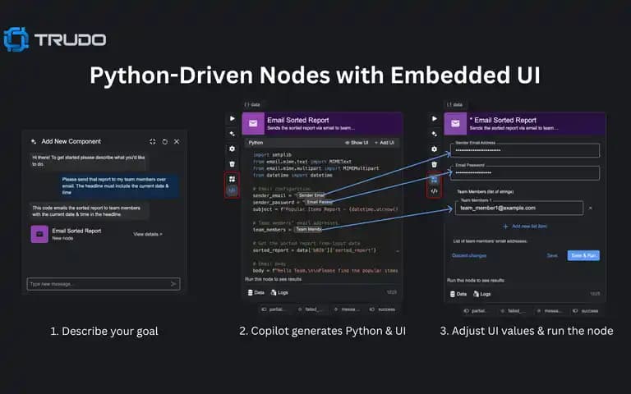
Task: Remove the team_member1@example.com list item
Action: tap(591, 208)
